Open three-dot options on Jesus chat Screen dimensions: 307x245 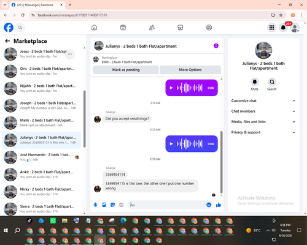pos(70,54)
